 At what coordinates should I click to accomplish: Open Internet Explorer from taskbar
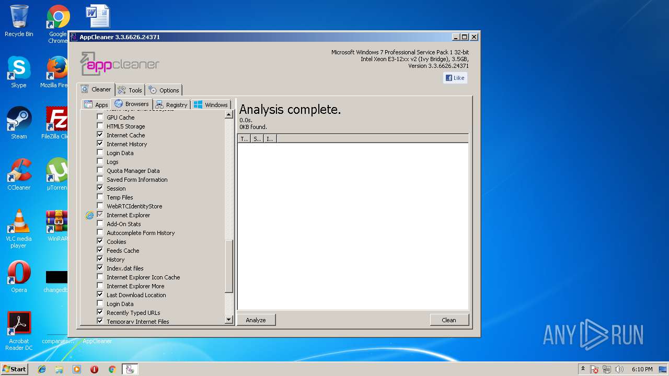(42, 369)
